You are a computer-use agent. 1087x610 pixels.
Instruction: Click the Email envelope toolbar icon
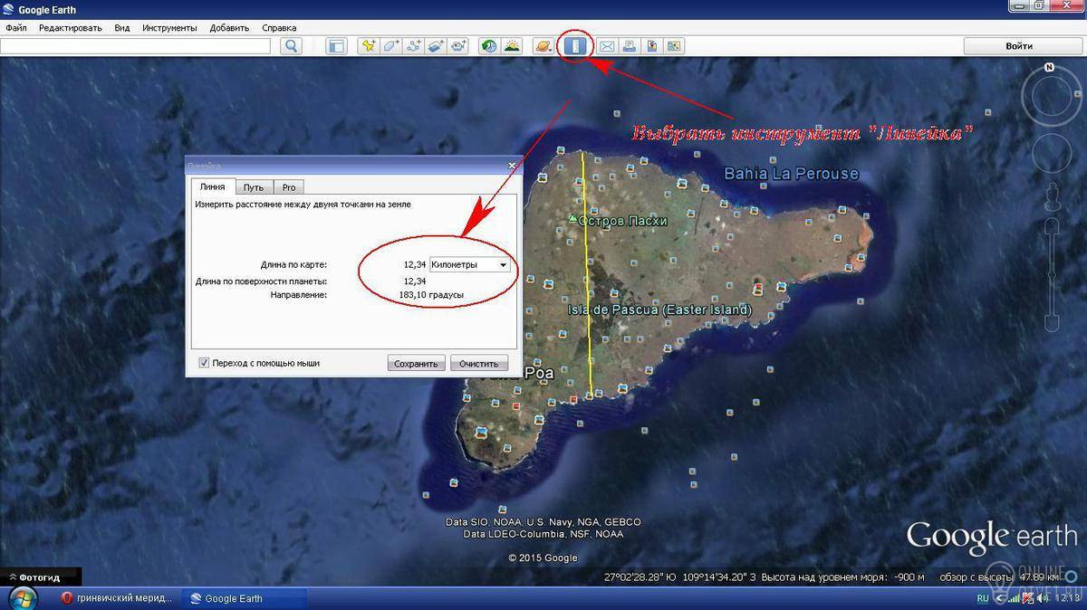[607, 46]
